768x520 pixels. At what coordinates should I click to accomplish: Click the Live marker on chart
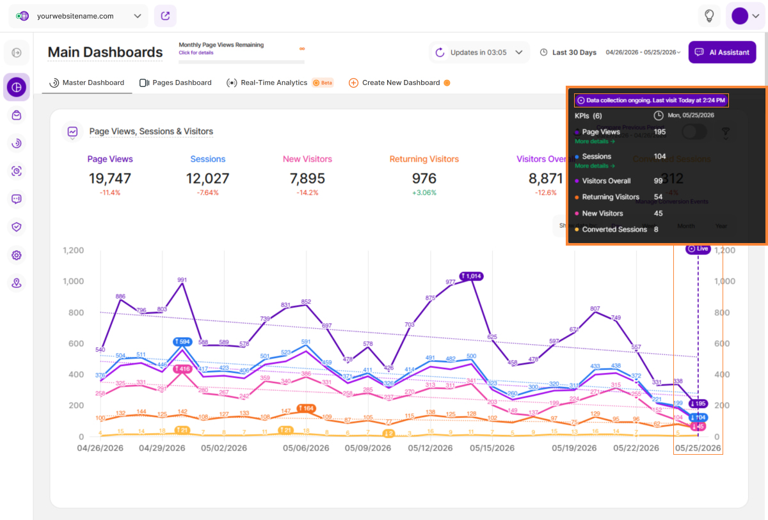698,248
